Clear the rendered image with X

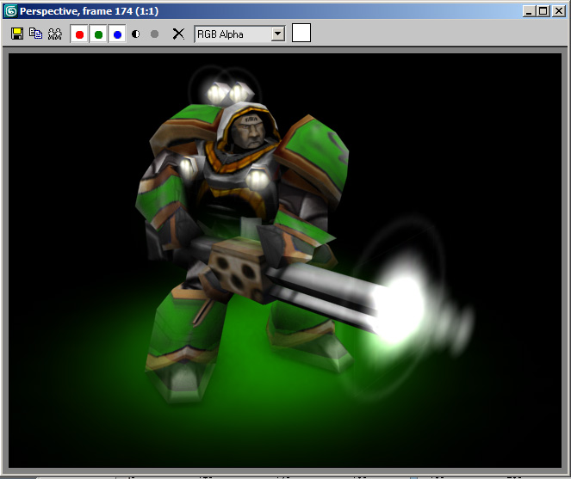(178, 34)
